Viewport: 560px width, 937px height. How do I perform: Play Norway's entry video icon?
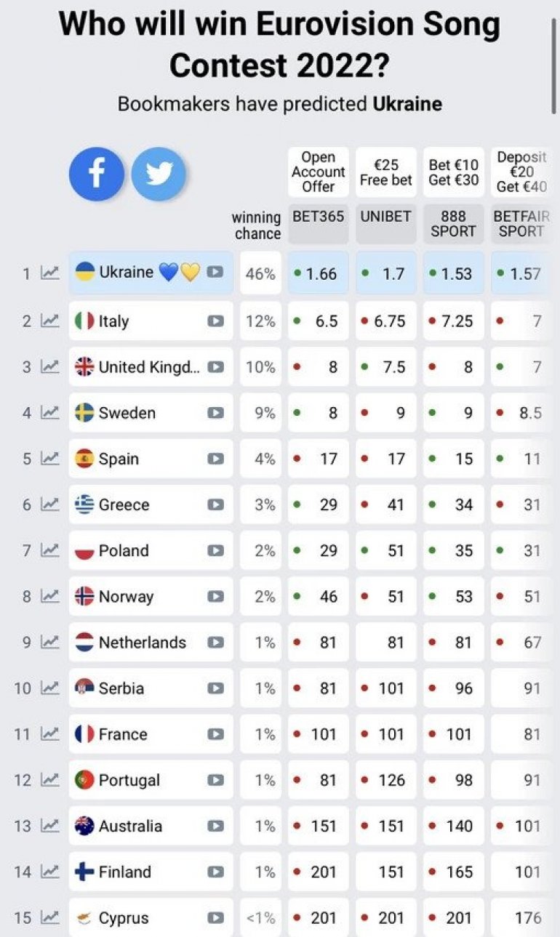click(215, 597)
